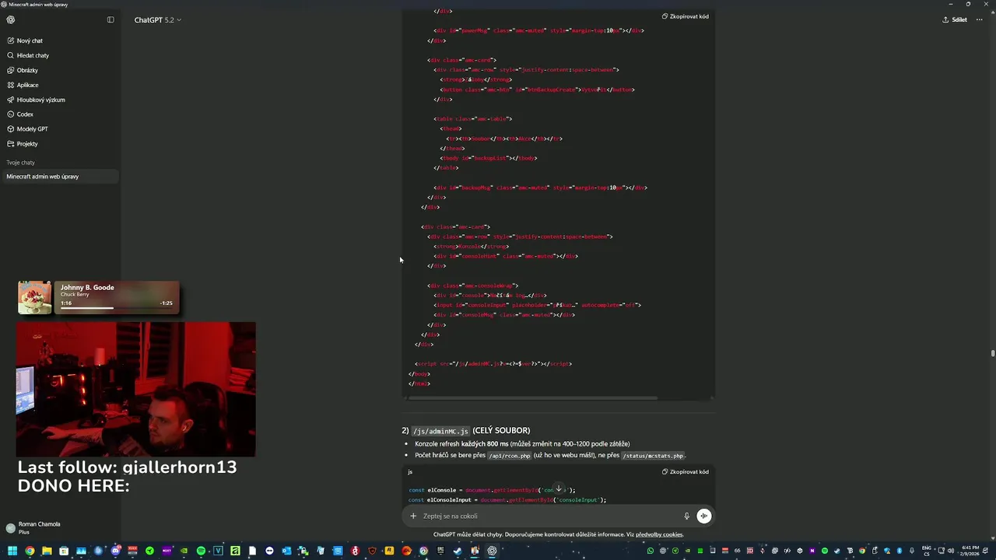Click the Johnny B. Goode album art

click(x=35, y=298)
